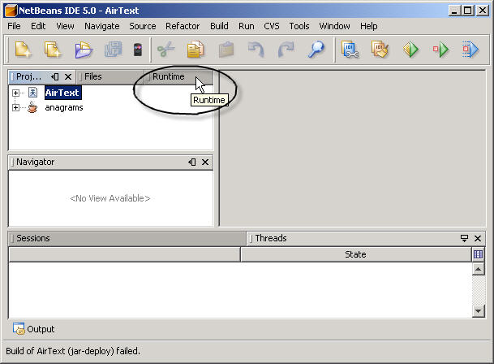
Task: Click the Run Main Project icon
Action: (x=410, y=50)
